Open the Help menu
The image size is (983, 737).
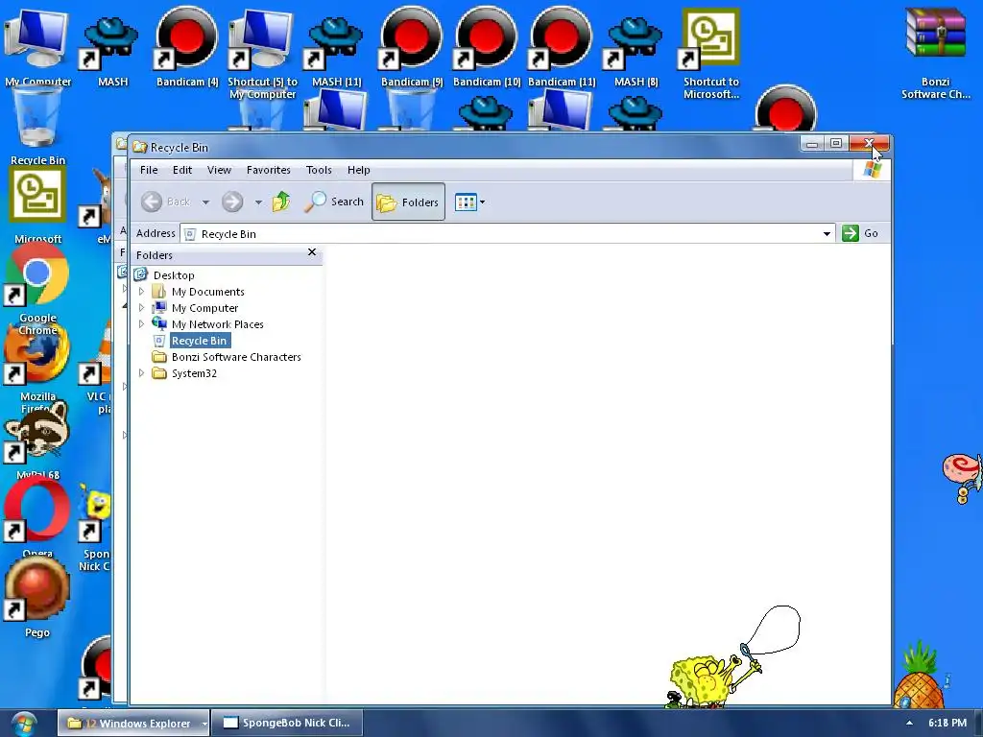359,170
